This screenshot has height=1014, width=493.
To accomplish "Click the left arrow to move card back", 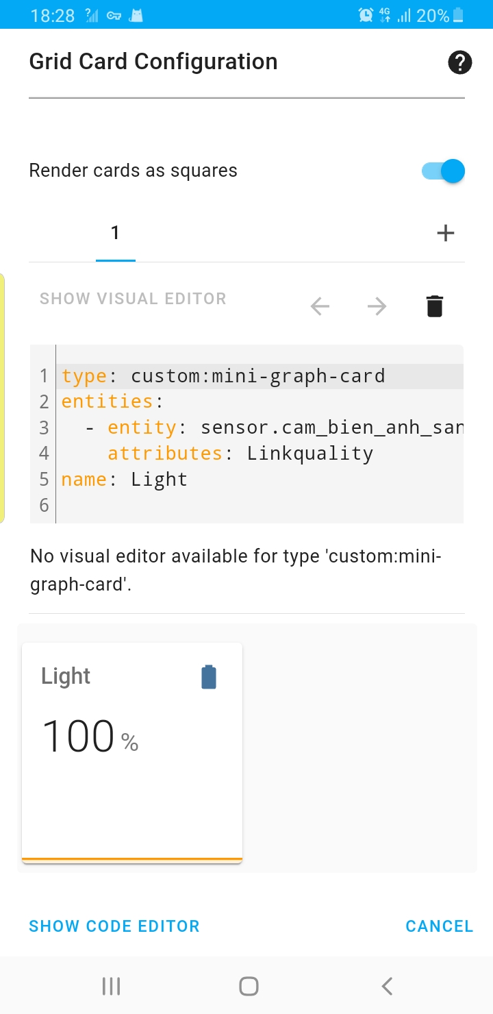I will click(319, 306).
